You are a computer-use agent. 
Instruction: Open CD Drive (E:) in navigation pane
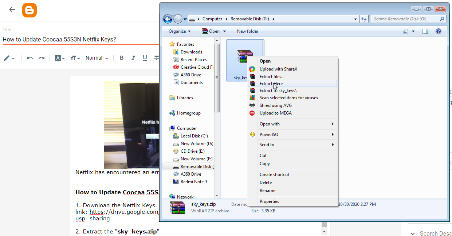[189, 151]
